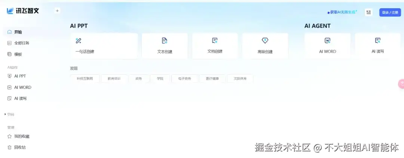Image resolution: width=404 pixels, height=158 pixels.
Task: Click the AI WORD sidebar icon
Action: coord(9,87)
